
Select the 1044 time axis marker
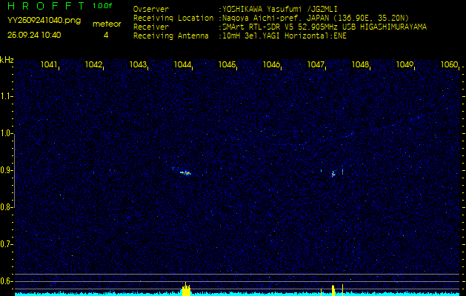[183, 65]
